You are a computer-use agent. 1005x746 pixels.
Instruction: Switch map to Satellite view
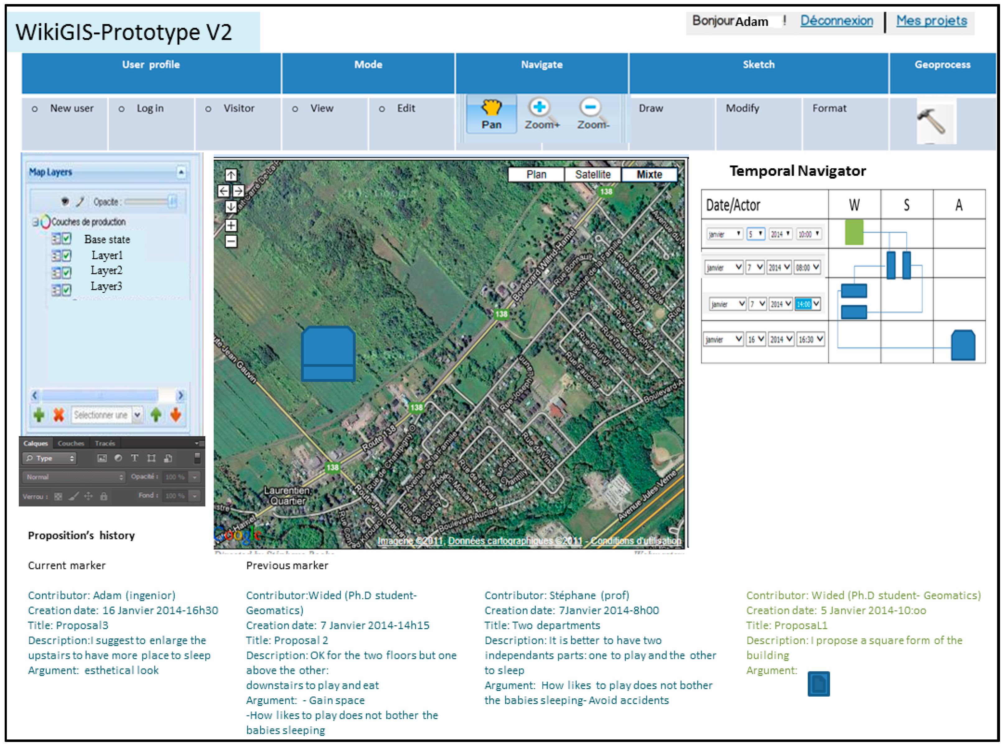click(592, 175)
